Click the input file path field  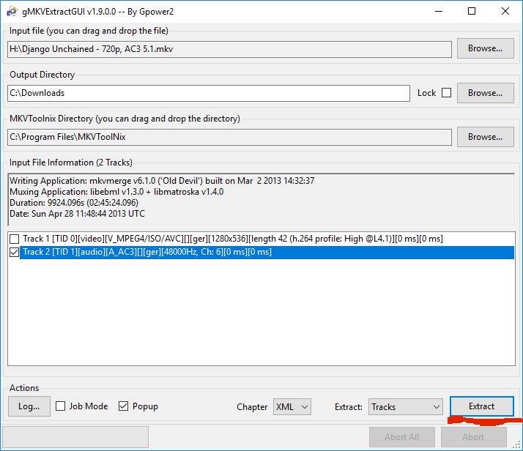click(x=229, y=49)
